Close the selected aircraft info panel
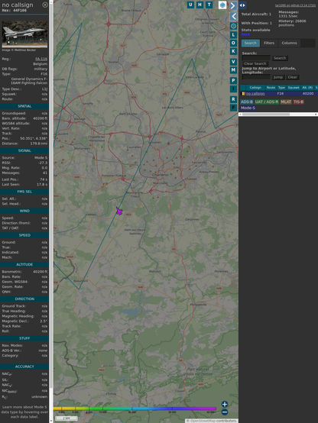The height and width of the screenshot is (423, 318). coord(45,5)
